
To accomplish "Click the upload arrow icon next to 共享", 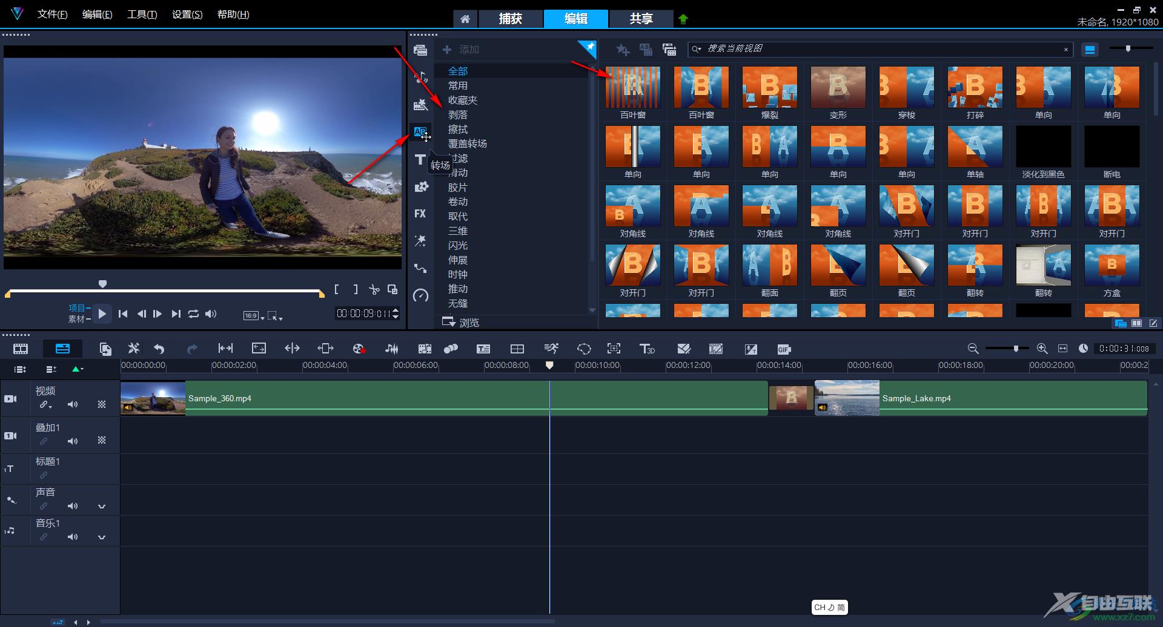I will (x=683, y=19).
